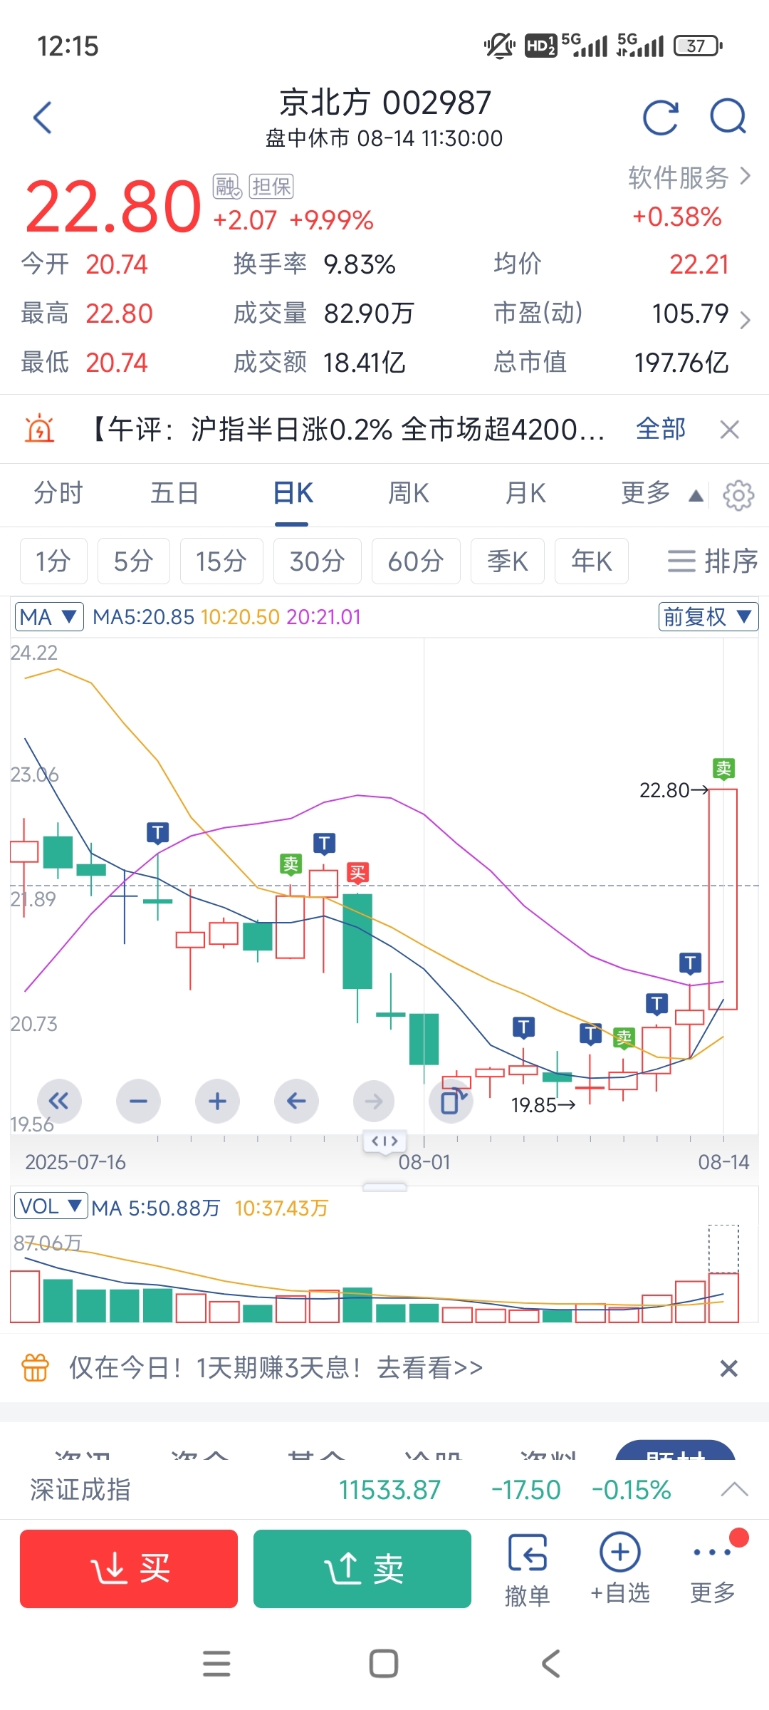The image size is (769, 1710).
Task: Rotate chart to landscape view icon
Action: click(x=453, y=1102)
